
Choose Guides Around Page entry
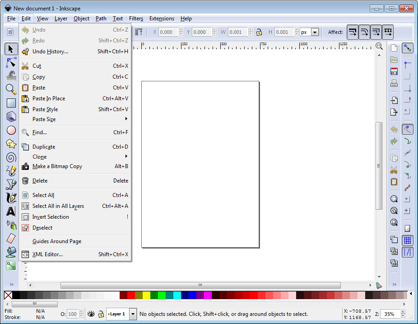click(x=74, y=241)
